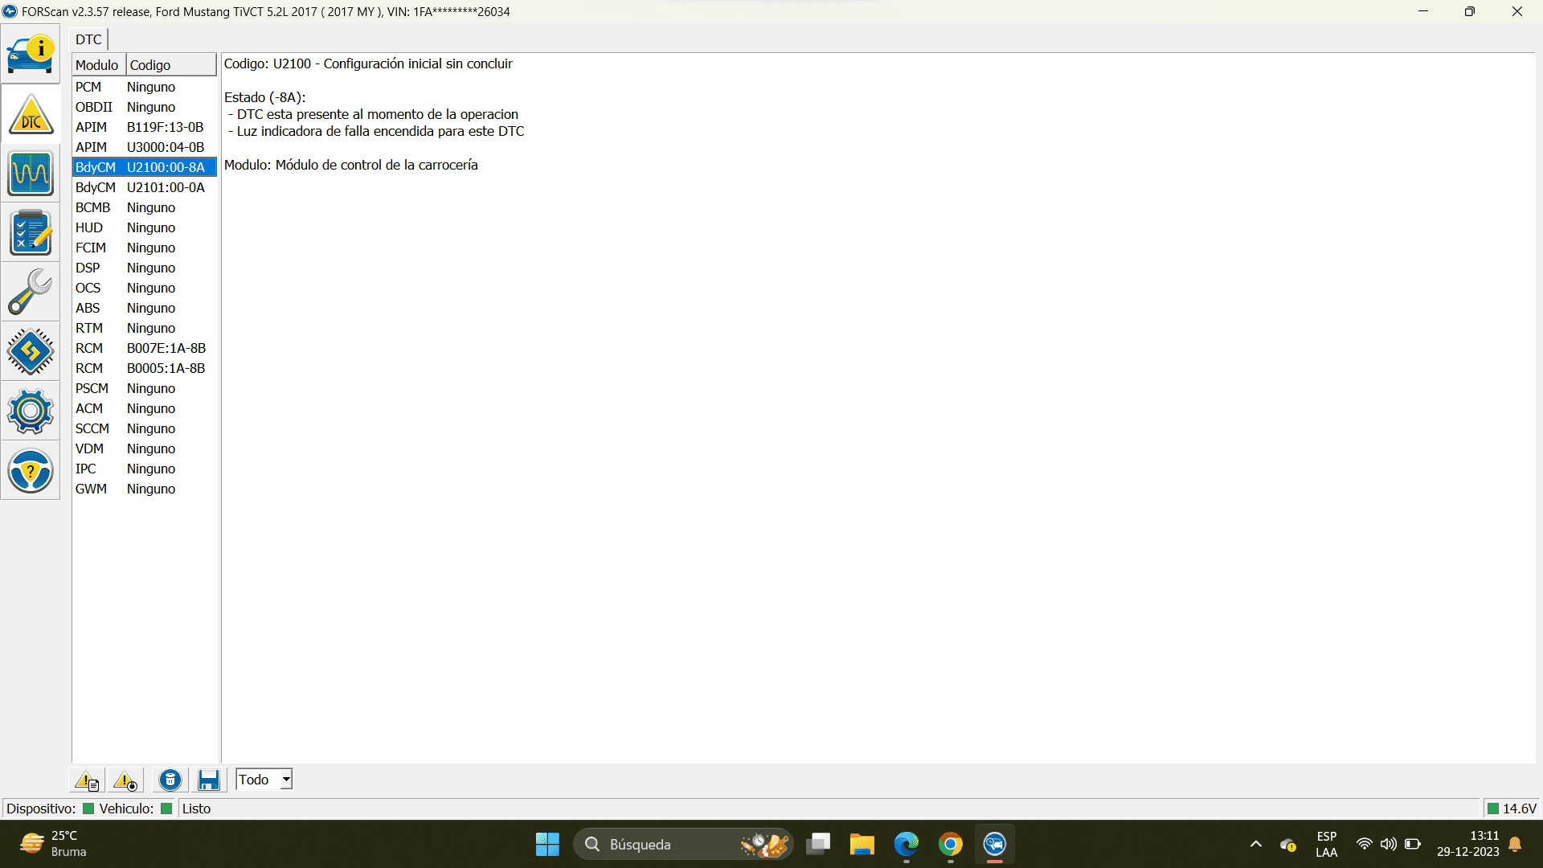Open Microsoft Edge from the taskbar
Image resolution: width=1543 pixels, height=868 pixels.
907,844
